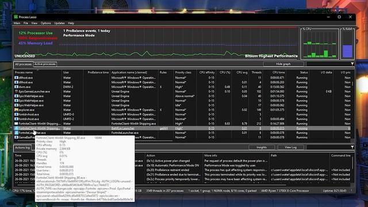Click the View Log button
This screenshot has height=207, width=368.
coord(290,147)
